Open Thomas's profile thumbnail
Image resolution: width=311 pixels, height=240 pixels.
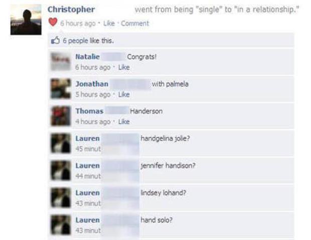coord(61,116)
